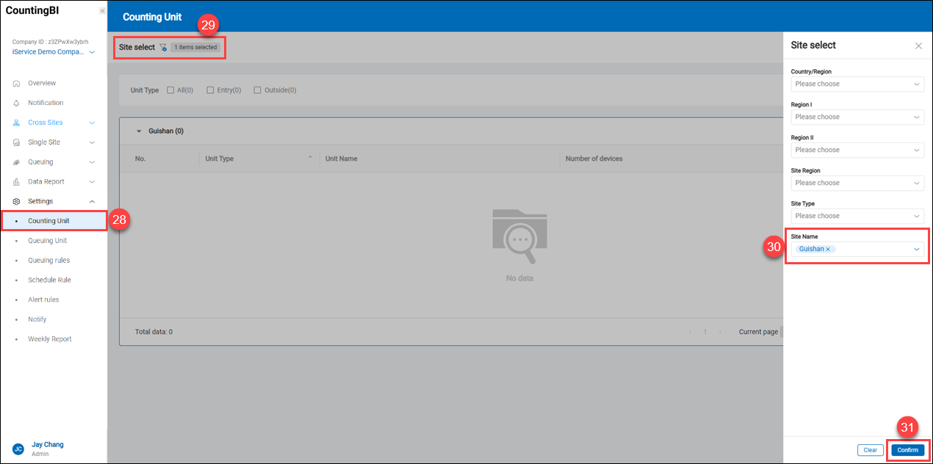Collapse the Guishan (0) group

pyautogui.click(x=139, y=131)
